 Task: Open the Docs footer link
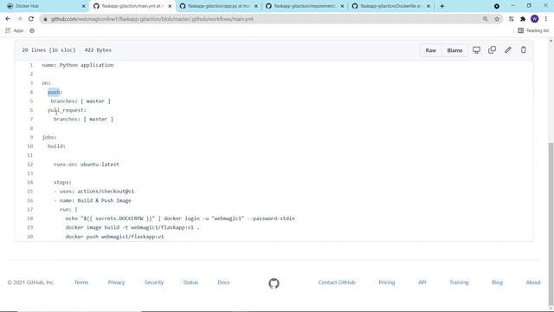(x=223, y=283)
